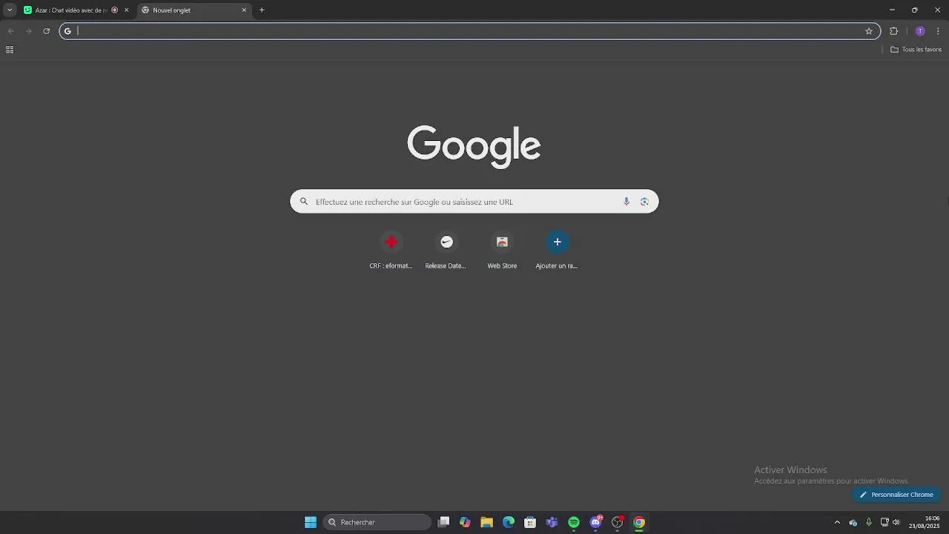Image resolution: width=949 pixels, height=534 pixels.
Task: Start voice search with microphone icon
Action: pyautogui.click(x=626, y=202)
